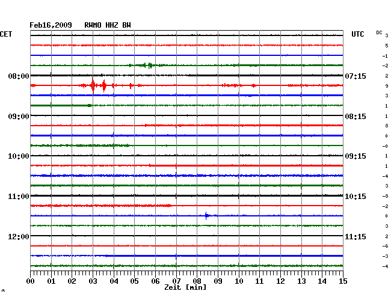Click the station label "RWMO HHZ BW"
Screen dimensions: 391x297
[x=108, y=25]
